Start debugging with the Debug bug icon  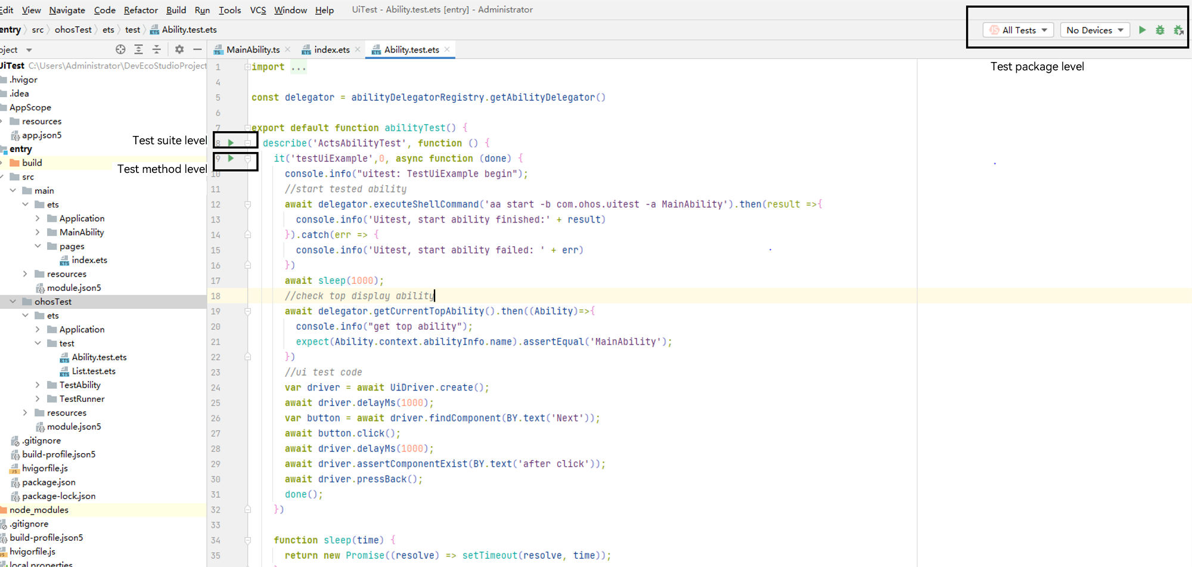[1160, 29]
